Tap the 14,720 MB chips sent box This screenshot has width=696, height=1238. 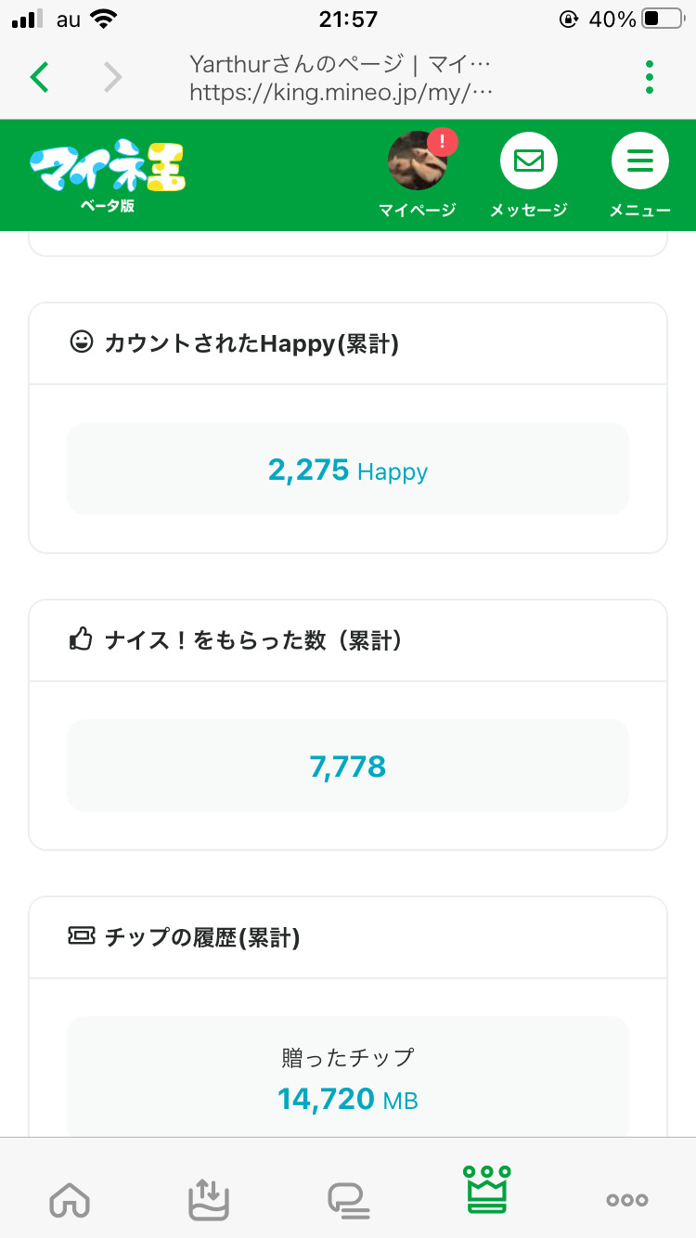348,1077
